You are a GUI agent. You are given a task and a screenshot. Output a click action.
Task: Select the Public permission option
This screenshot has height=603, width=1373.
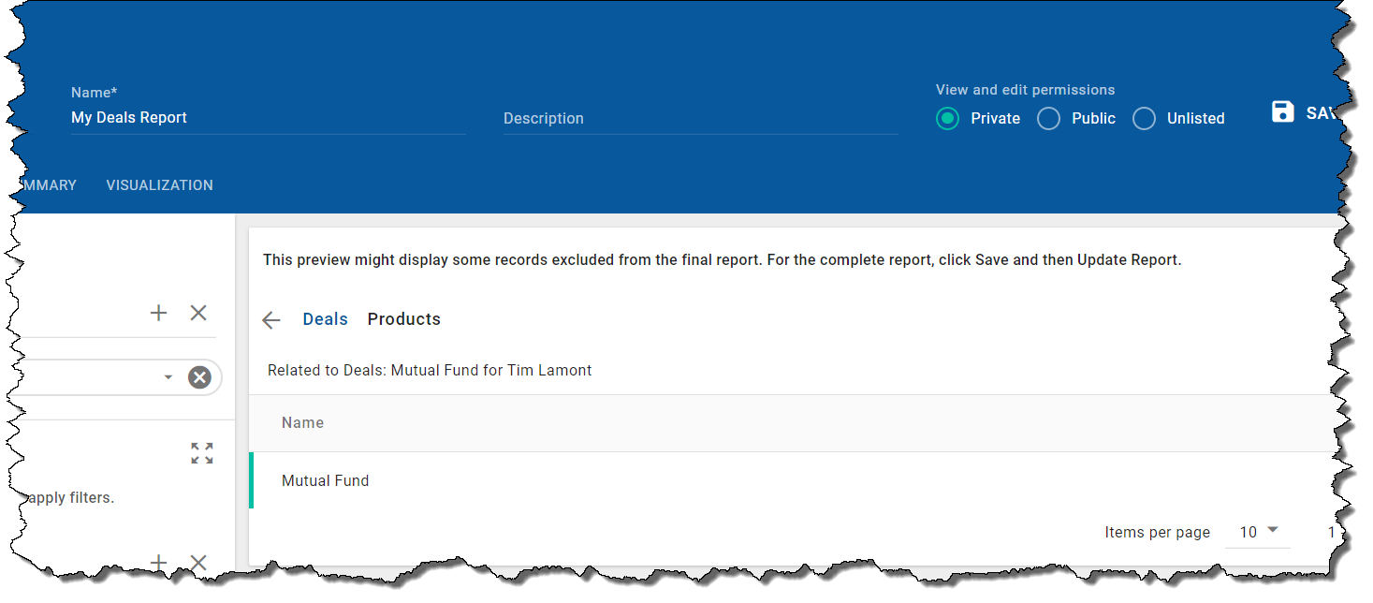click(x=1048, y=118)
